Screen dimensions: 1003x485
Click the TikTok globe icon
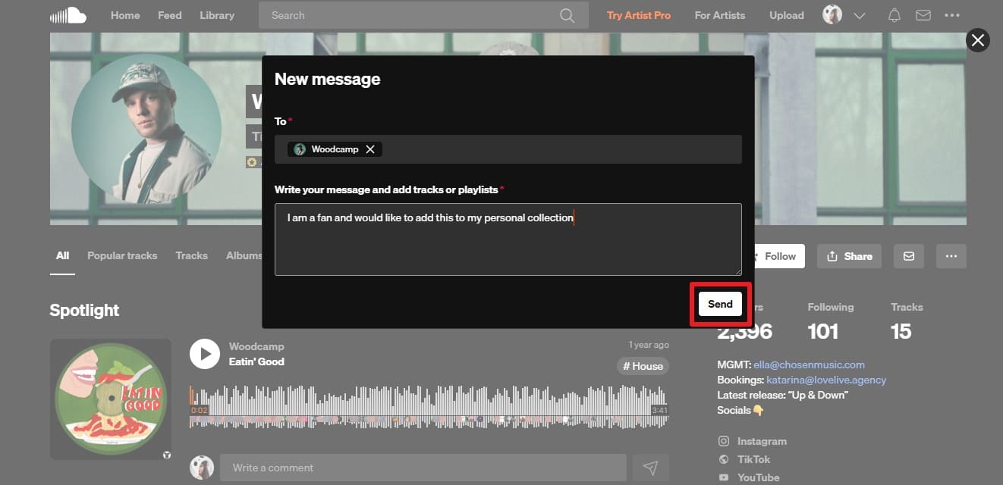pos(724,459)
